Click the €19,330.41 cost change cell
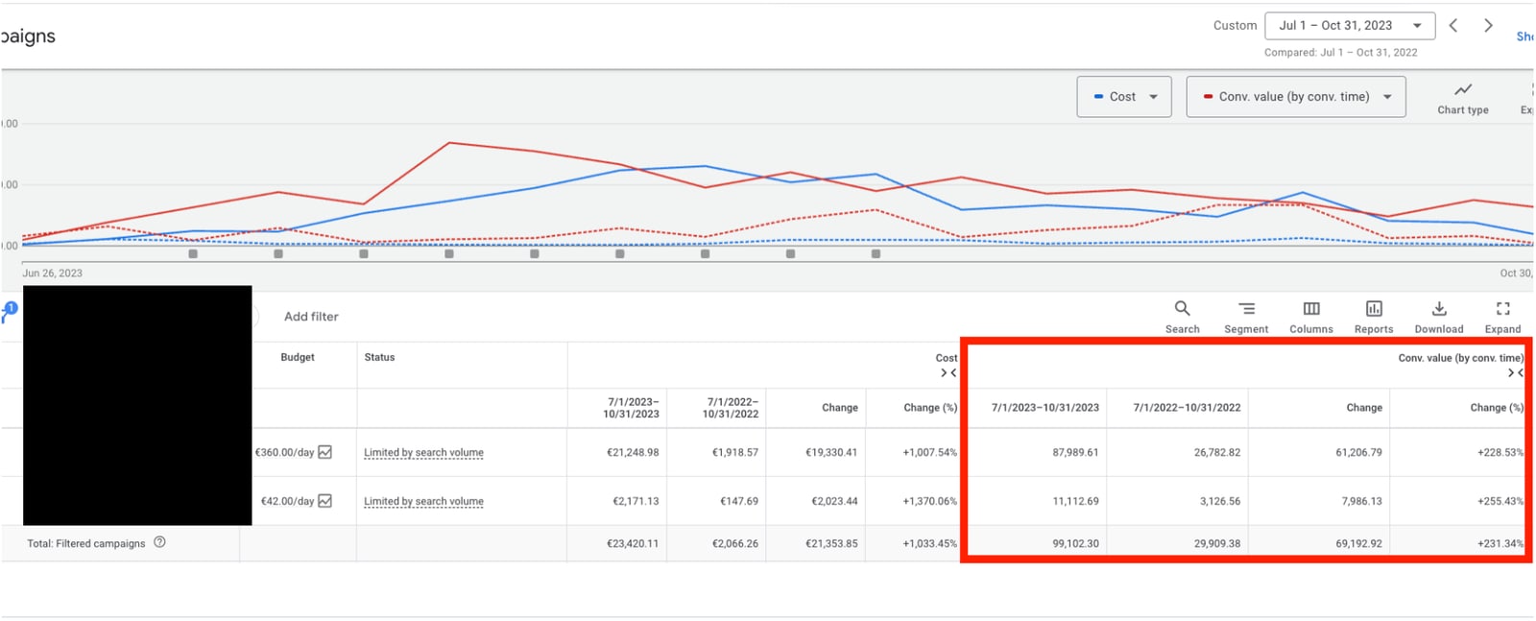Image resolution: width=1536 pixels, height=621 pixels. (x=831, y=453)
